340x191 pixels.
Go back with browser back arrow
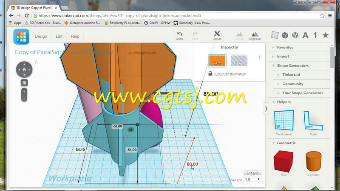point(11,16)
